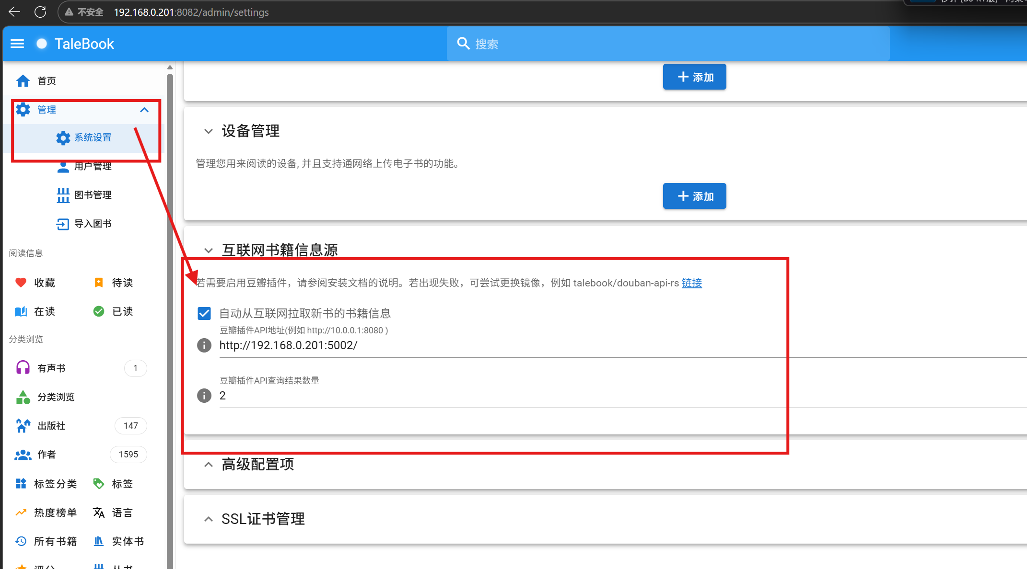Click the heart icon for 收藏

pos(21,283)
